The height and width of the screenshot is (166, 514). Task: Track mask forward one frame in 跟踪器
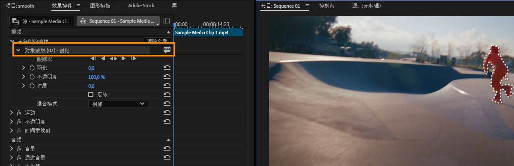point(134,59)
